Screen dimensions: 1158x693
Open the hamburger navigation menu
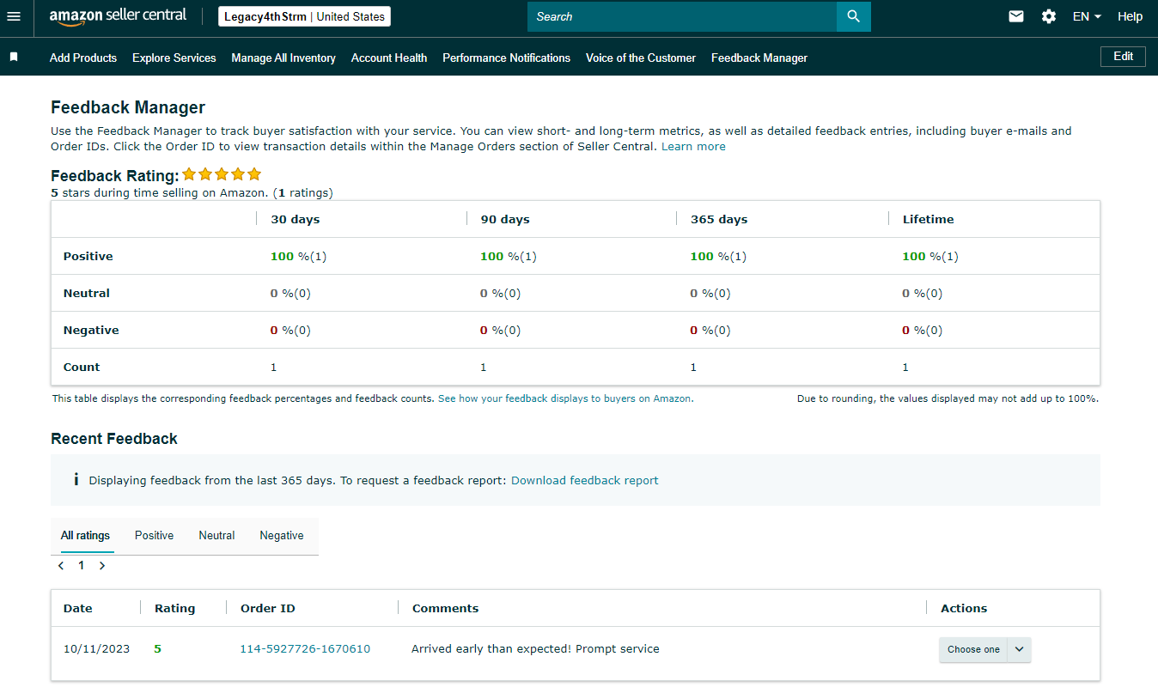point(13,16)
